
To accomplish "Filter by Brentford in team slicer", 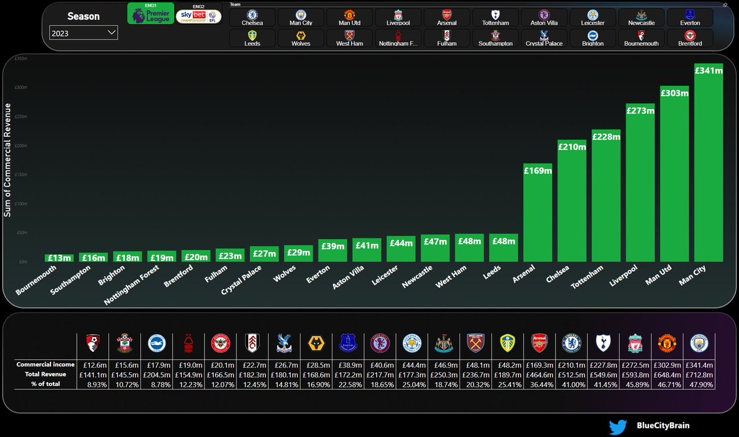I will [x=690, y=38].
